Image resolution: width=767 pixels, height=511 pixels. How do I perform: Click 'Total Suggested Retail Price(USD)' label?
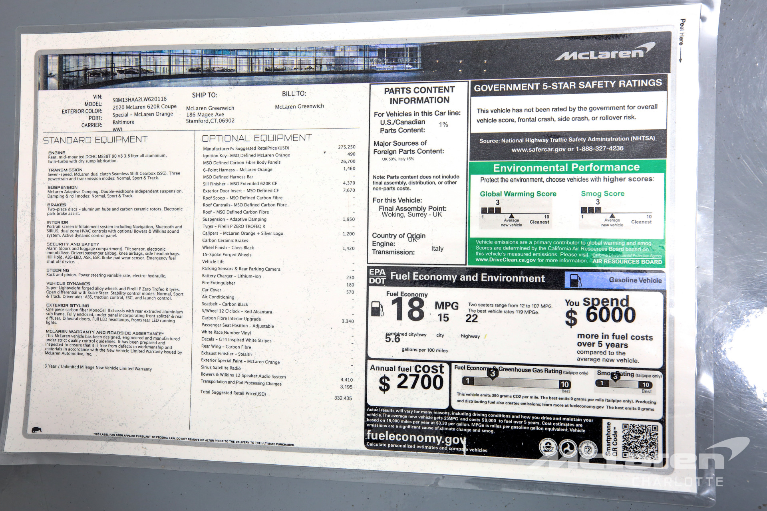coord(233,393)
